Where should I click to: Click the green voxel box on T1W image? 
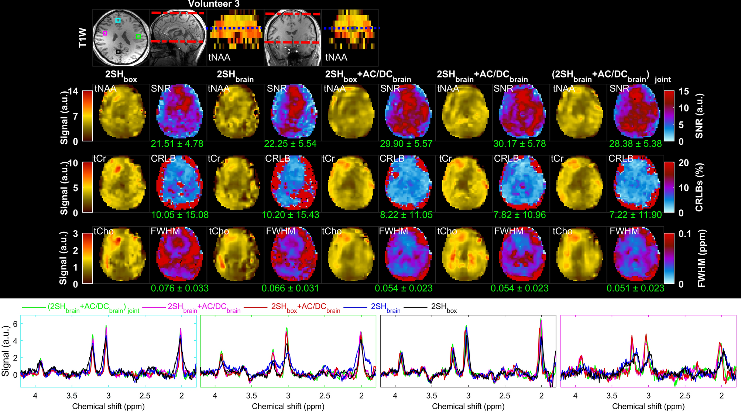point(138,36)
